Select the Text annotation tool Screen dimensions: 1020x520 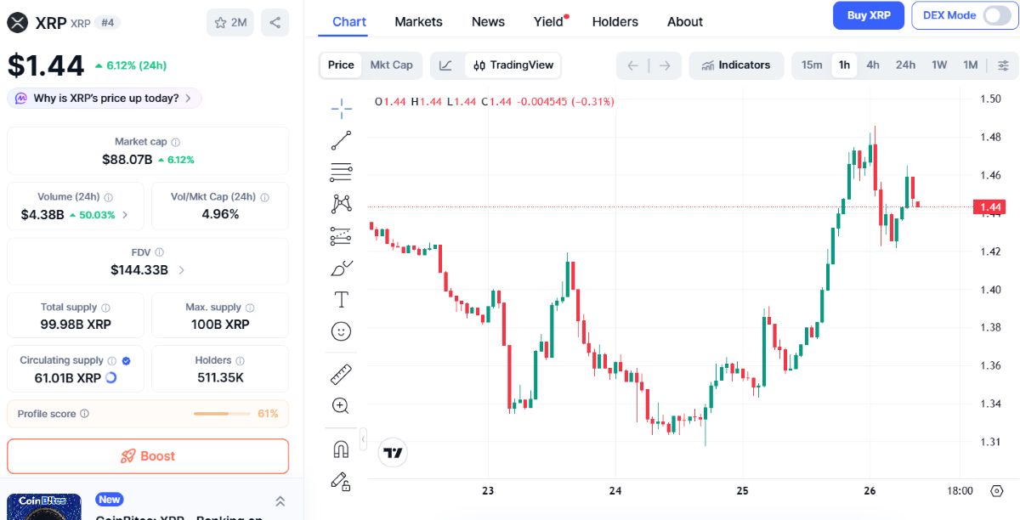pyautogui.click(x=341, y=299)
